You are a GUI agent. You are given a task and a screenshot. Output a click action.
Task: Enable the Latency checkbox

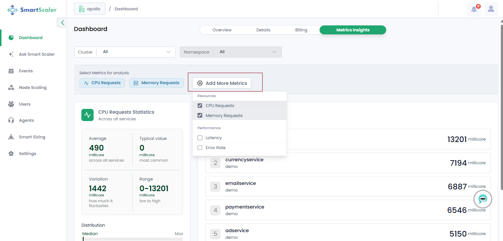coord(200,138)
